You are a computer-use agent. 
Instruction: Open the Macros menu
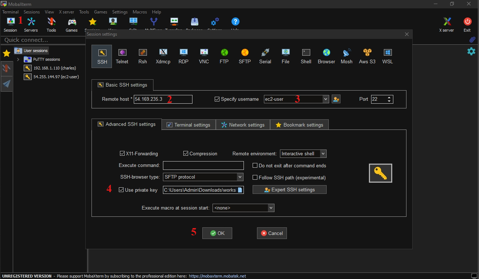140,12
